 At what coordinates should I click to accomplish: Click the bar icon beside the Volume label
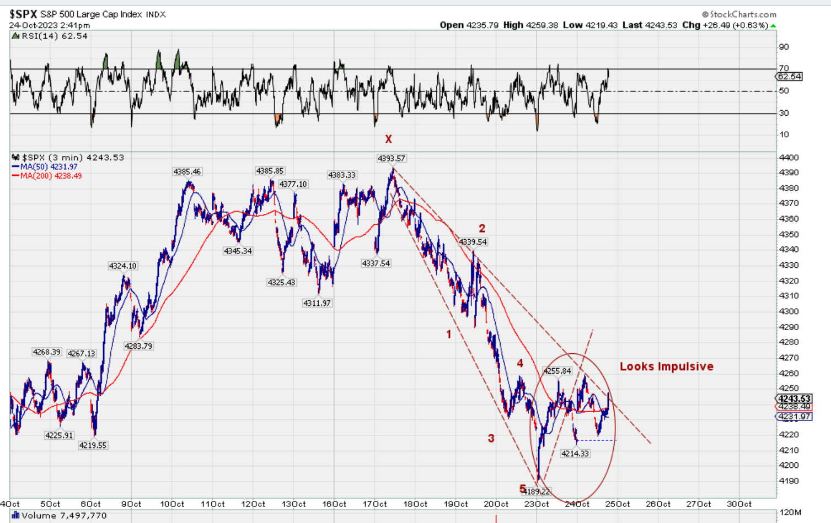[15, 516]
